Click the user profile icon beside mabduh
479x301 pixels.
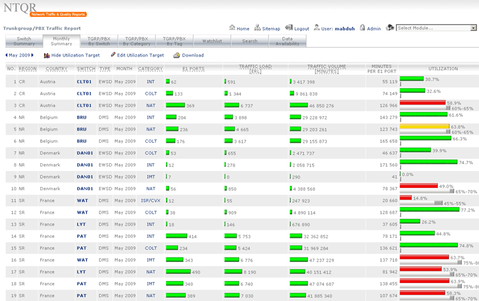point(316,28)
